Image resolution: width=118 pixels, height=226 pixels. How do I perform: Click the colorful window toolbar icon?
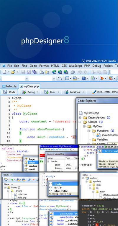pyautogui.click(x=111, y=78)
